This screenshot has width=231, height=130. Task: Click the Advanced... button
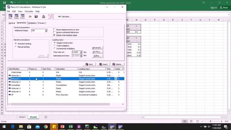coord(97,48)
